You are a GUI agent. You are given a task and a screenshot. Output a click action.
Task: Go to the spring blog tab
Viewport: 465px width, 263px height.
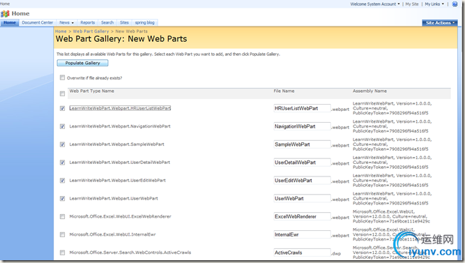pos(145,22)
